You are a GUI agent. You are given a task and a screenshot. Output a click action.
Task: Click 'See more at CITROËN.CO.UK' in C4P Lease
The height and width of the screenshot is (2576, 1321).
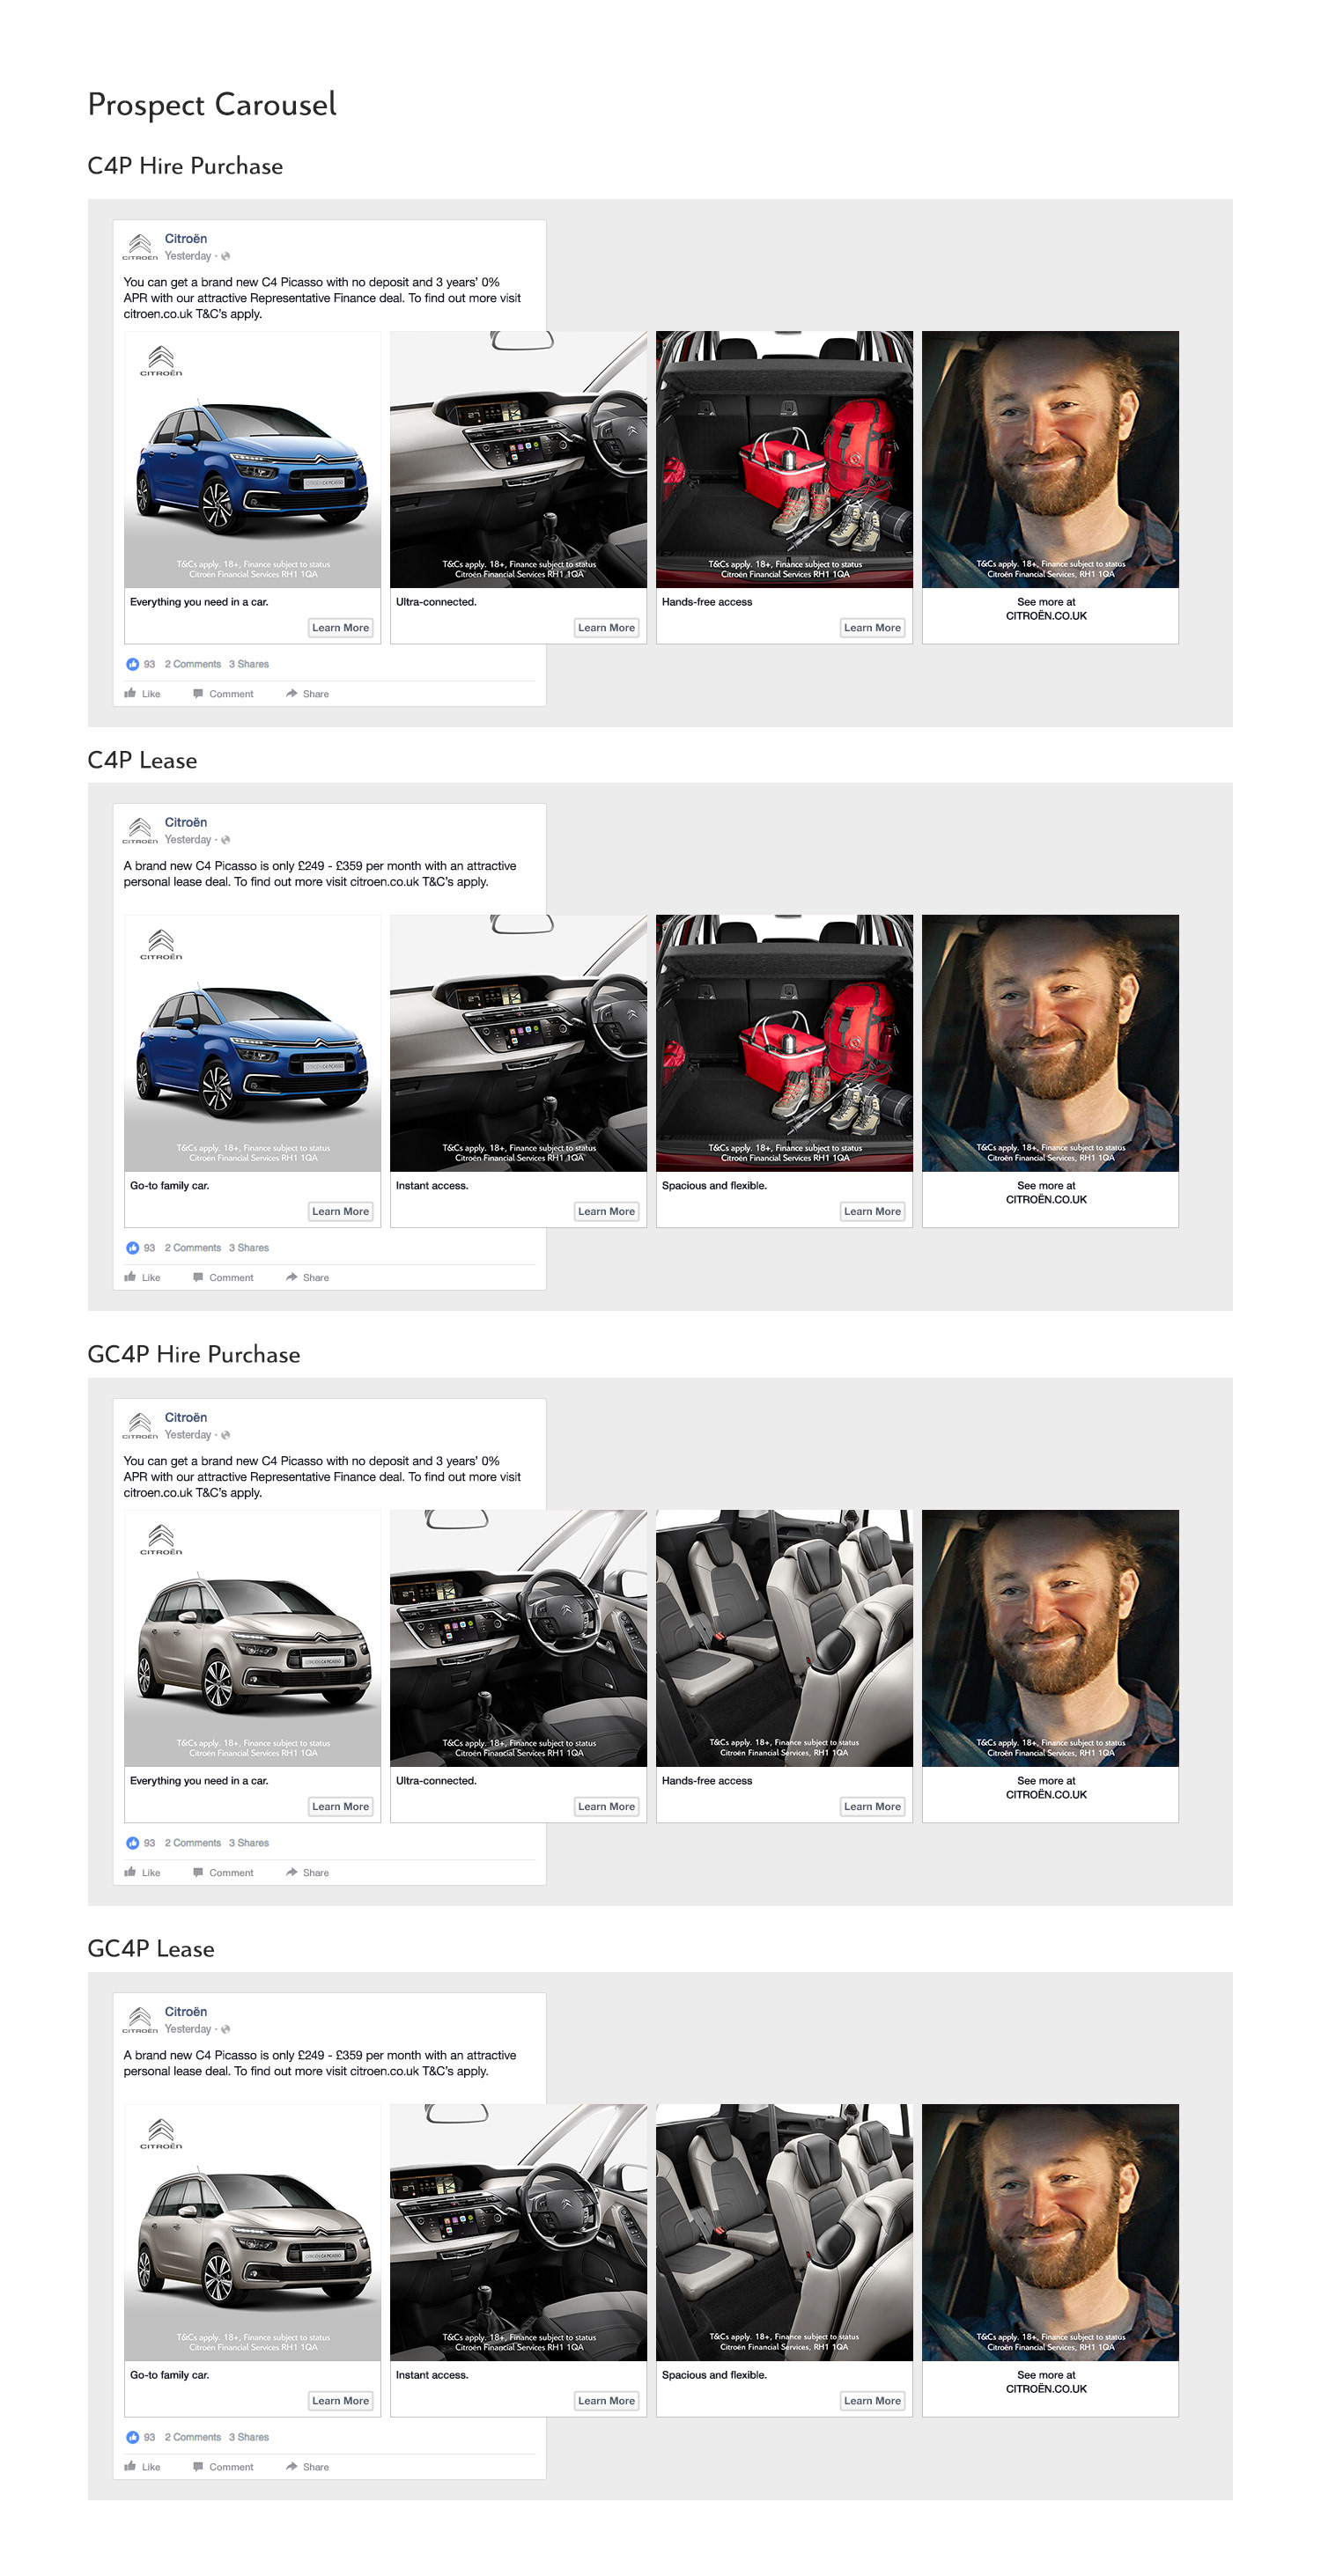[x=1046, y=1193]
